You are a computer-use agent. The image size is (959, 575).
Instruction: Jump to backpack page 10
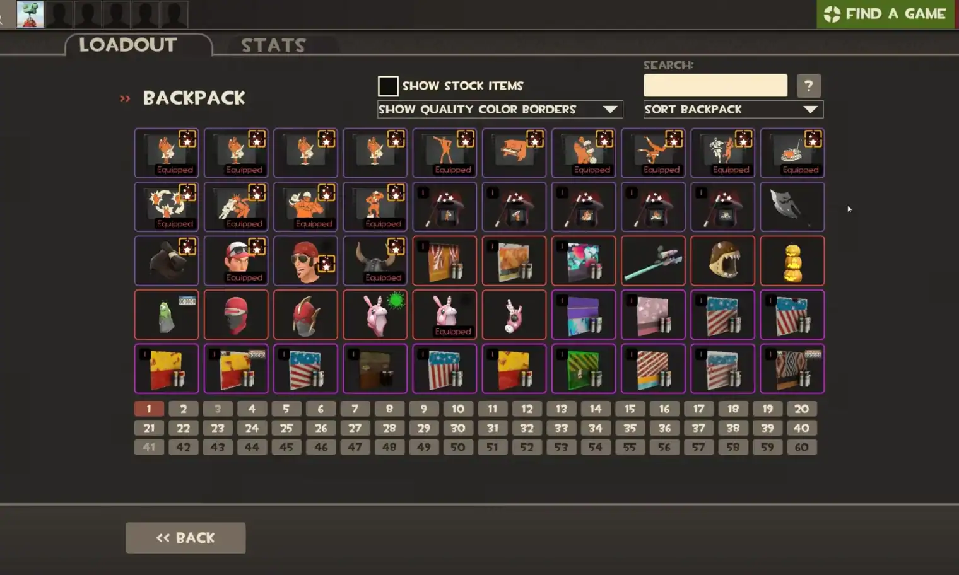pos(458,409)
